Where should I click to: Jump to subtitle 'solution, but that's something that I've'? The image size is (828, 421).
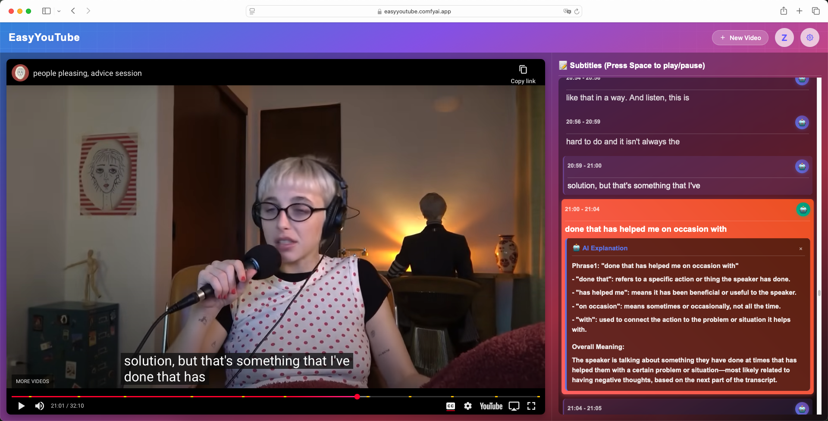(x=634, y=186)
